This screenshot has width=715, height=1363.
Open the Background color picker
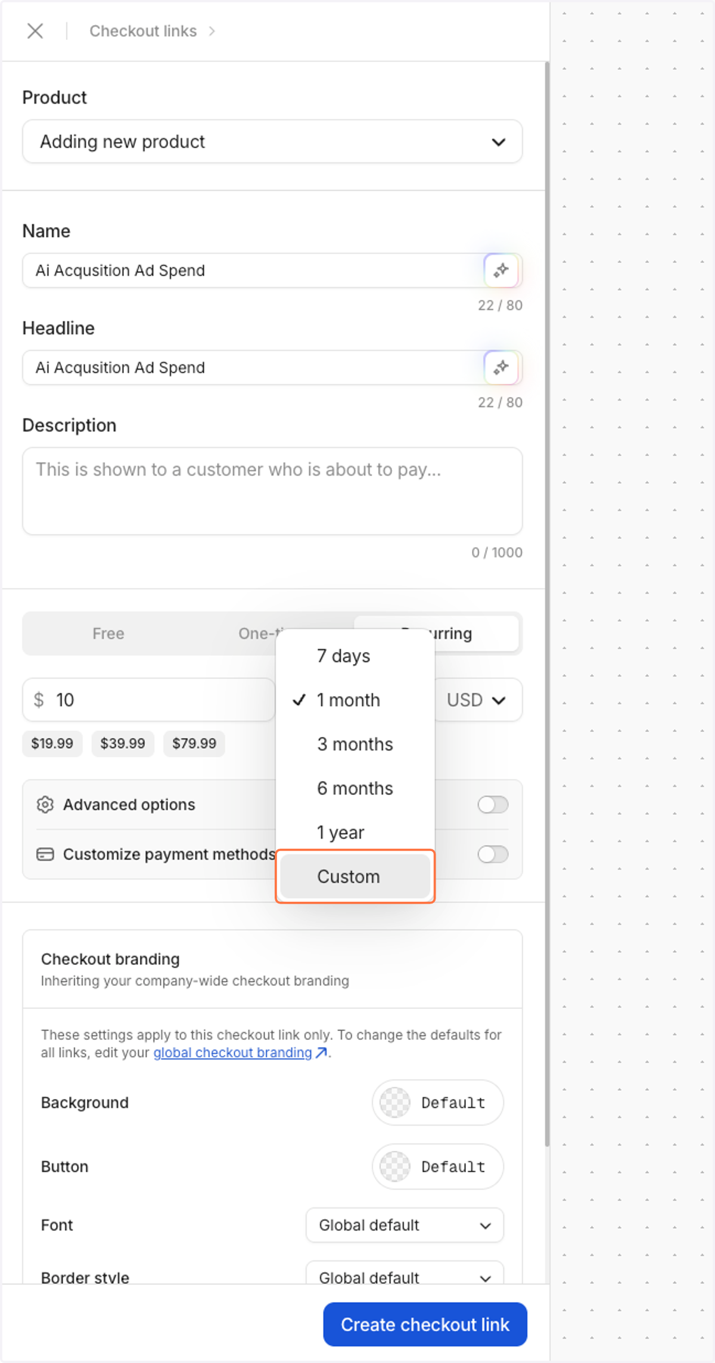[x=438, y=1103]
